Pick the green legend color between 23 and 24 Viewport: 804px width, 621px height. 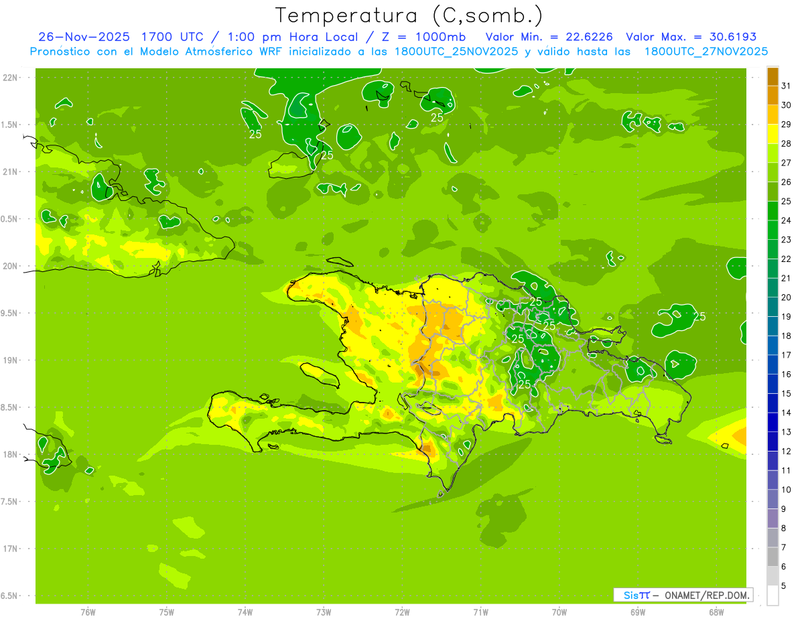tap(773, 230)
